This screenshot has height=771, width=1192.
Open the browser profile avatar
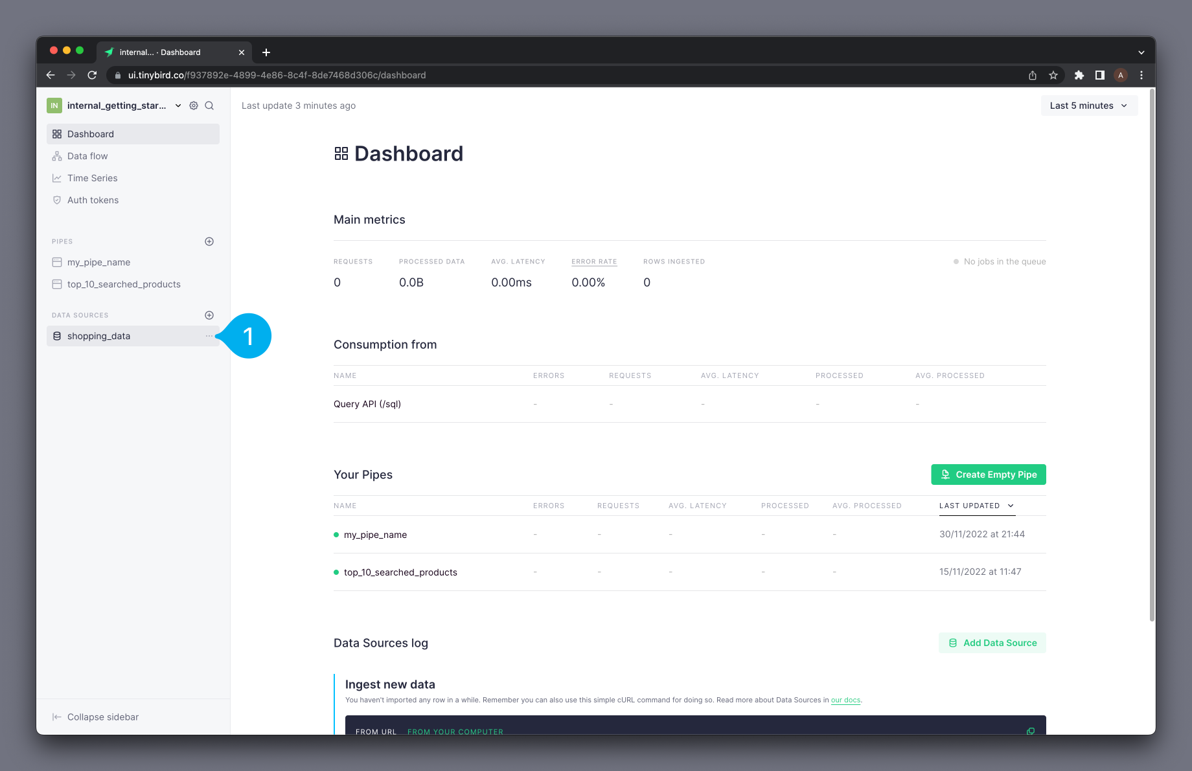[1121, 75]
